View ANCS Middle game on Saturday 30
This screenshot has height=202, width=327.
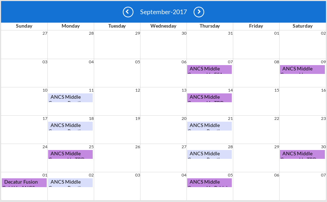(x=302, y=155)
